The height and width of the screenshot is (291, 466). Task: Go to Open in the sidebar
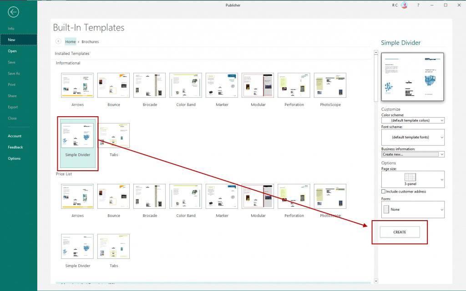coord(12,51)
